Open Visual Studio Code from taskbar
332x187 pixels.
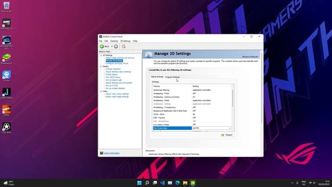coord(162,183)
